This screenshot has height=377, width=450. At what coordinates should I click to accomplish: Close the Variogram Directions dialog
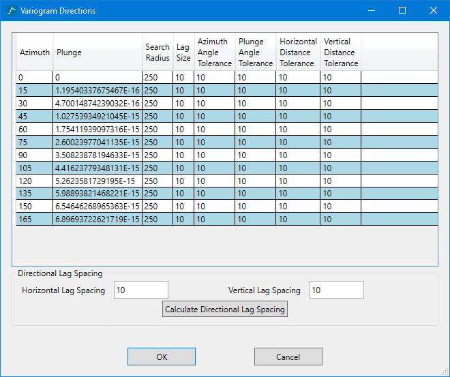(434, 11)
